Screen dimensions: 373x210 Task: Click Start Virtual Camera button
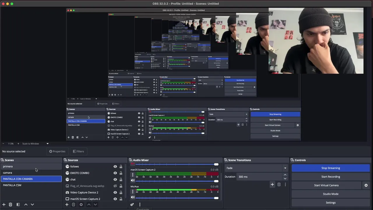click(326, 185)
